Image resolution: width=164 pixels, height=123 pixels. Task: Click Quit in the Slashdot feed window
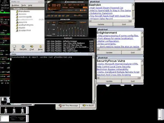(124, 24)
